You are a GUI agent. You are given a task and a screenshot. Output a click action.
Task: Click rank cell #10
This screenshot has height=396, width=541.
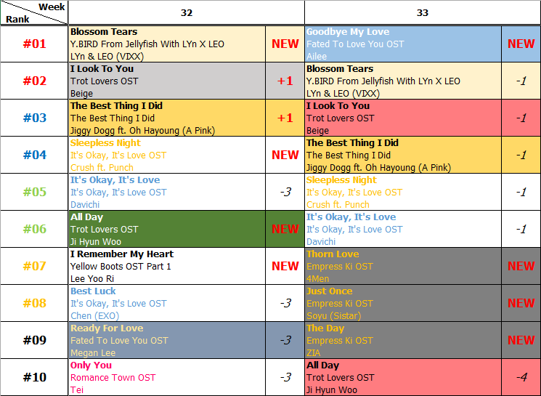[x=34, y=377]
